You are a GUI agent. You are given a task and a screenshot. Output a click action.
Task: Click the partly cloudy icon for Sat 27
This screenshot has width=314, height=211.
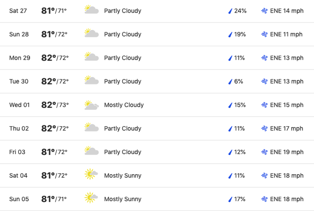point(92,10)
